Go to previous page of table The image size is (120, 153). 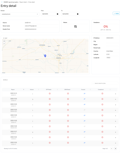[111, 148]
